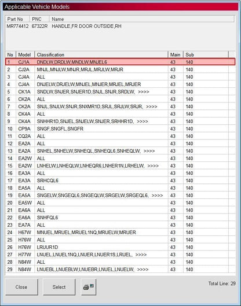Screen dimensions: 241x306
Task: Select row 28 N84W ALL
Action: (x=120, y=262)
